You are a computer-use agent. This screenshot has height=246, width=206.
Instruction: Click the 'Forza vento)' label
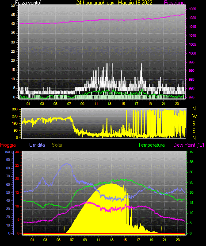click(28, 3)
